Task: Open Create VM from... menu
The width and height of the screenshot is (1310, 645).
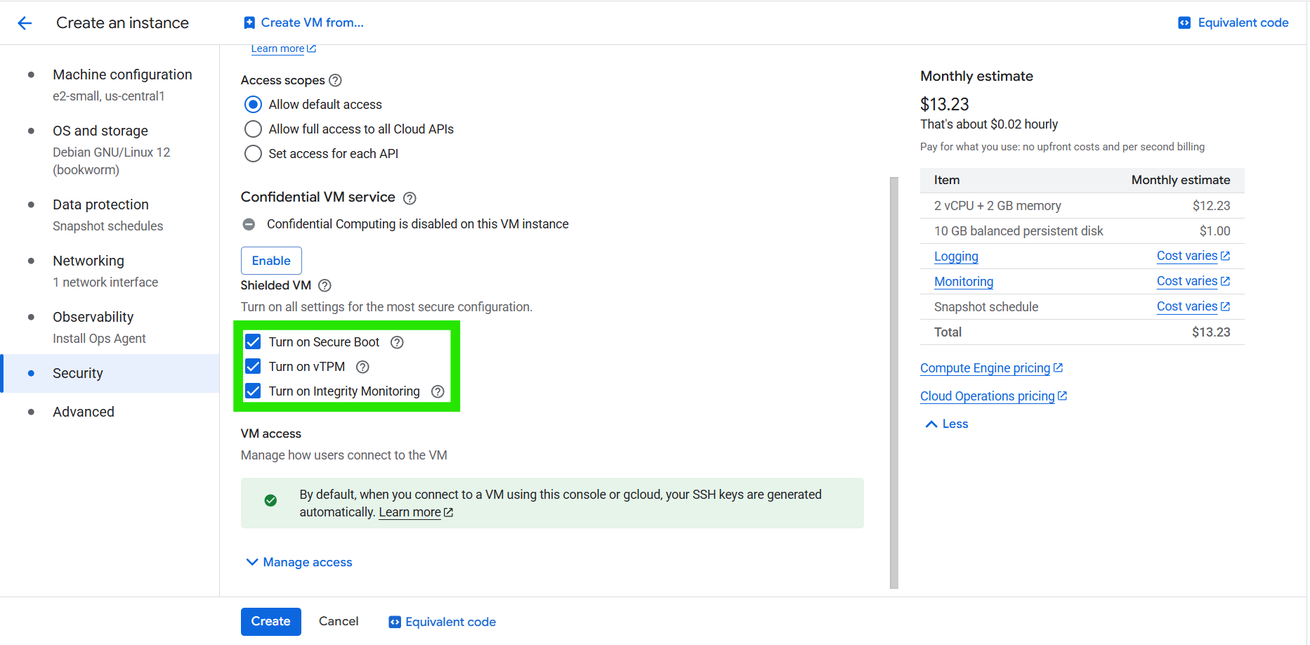Action: pyautogui.click(x=303, y=22)
